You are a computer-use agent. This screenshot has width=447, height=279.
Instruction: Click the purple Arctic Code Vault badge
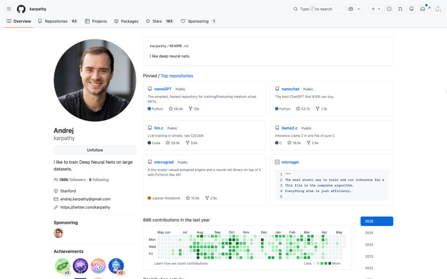tap(81, 266)
